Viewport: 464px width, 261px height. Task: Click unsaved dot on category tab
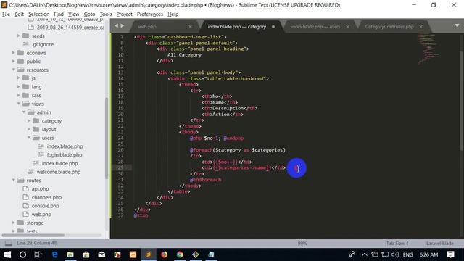(x=273, y=27)
